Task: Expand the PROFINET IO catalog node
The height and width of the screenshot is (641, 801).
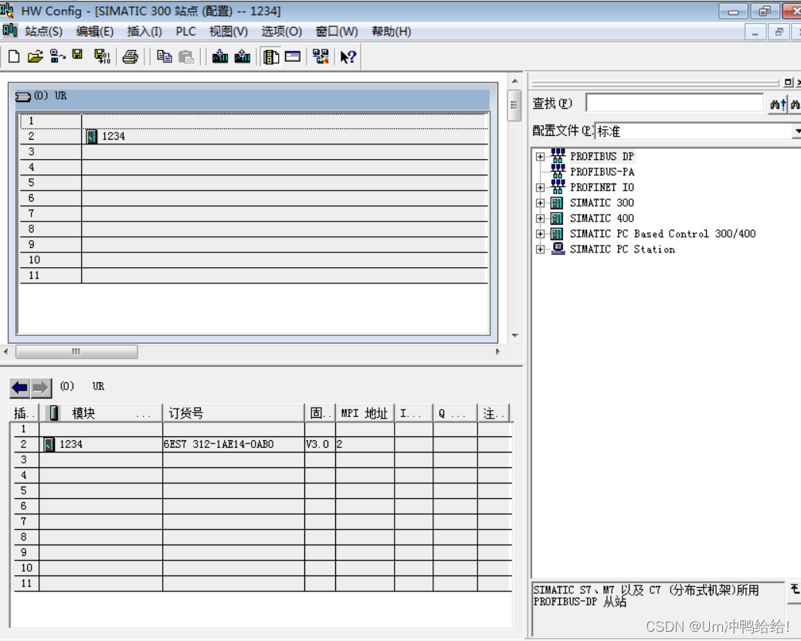Action: (540, 188)
